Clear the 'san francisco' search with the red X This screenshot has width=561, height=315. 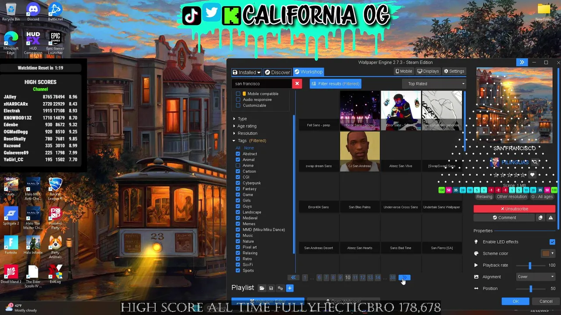pos(297,84)
